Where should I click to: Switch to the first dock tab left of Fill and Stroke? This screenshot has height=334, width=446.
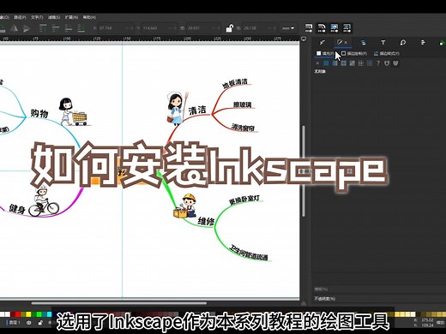pyautogui.click(x=322, y=43)
